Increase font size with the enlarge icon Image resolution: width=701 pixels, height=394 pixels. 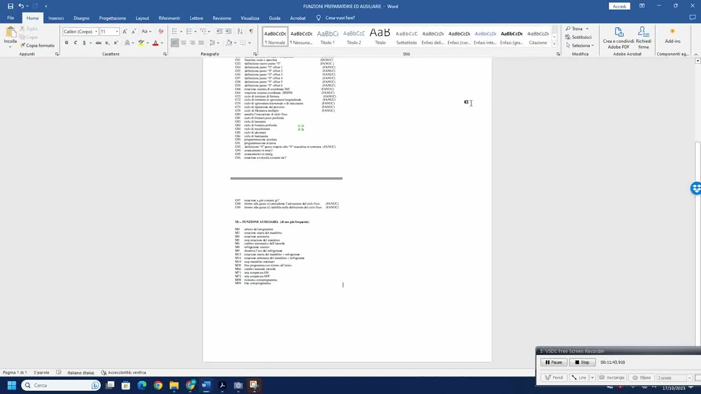pos(125,32)
